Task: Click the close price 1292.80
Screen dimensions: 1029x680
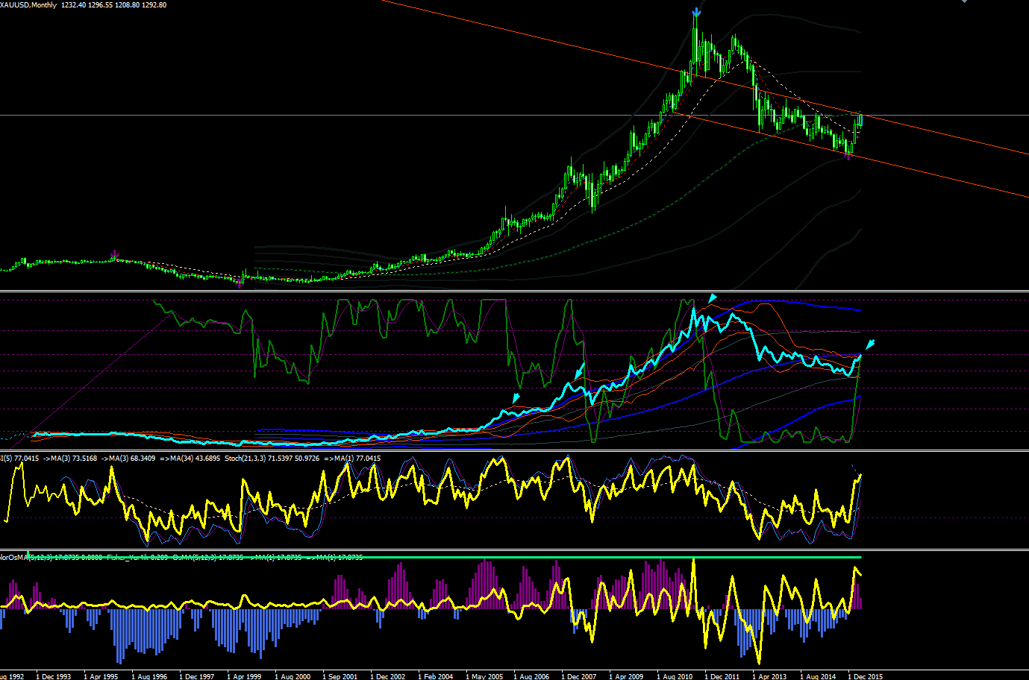Action: [x=154, y=5]
